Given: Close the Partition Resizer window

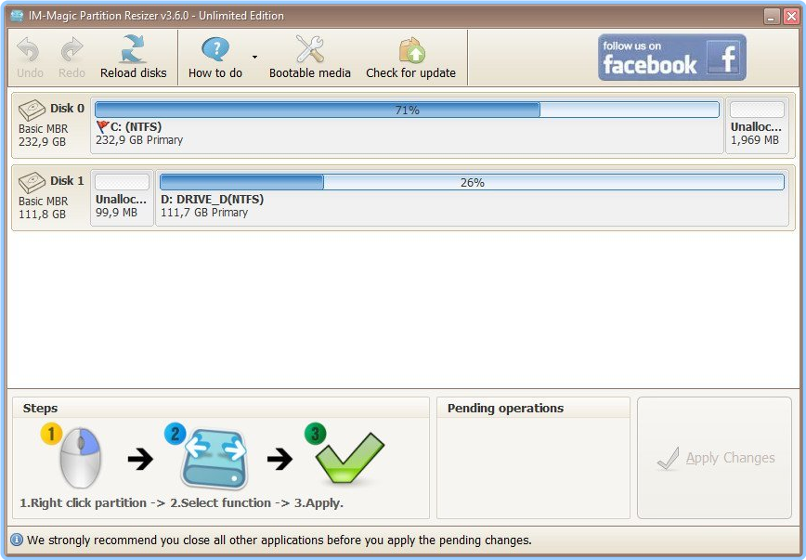Looking at the screenshot, I should (x=790, y=17).
